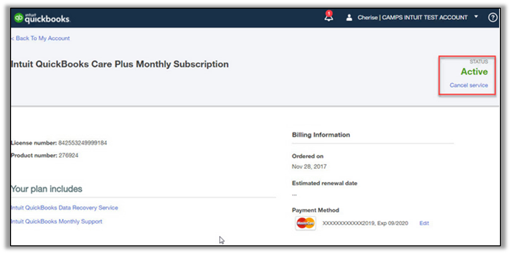Screen dimensions: 511x254
Task: Open the notifications bell
Action: point(329,17)
